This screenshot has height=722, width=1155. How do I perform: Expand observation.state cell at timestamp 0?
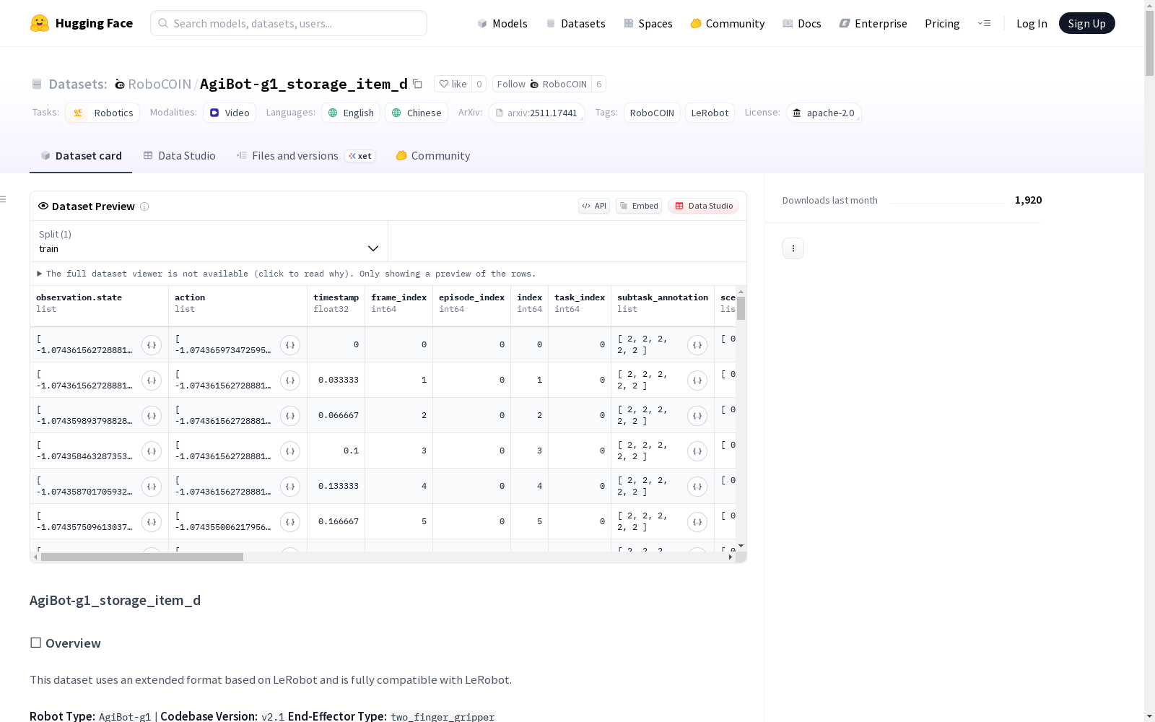[152, 345]
